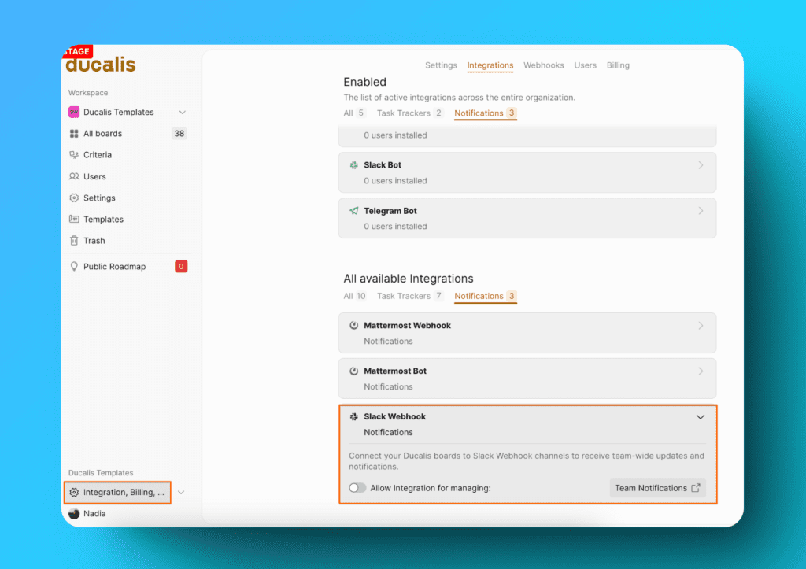Click the Users people icon in sidebar
The height and width of the screenshot is (569, 806).
coord(74,177)
